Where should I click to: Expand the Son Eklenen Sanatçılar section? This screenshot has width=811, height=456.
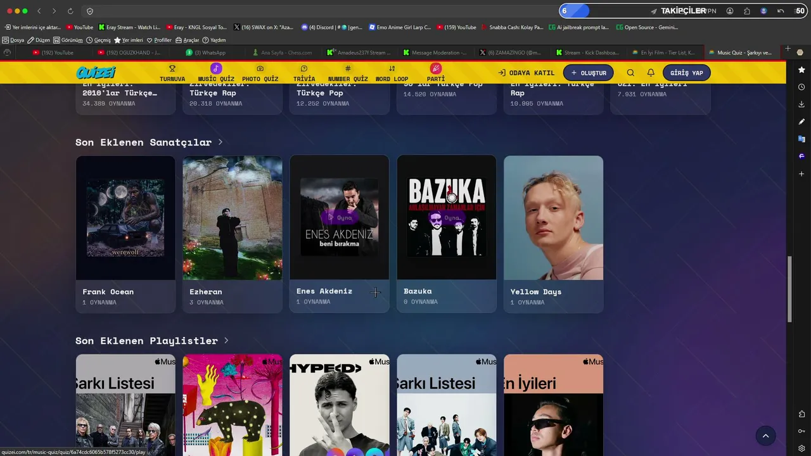coord(149,142)
